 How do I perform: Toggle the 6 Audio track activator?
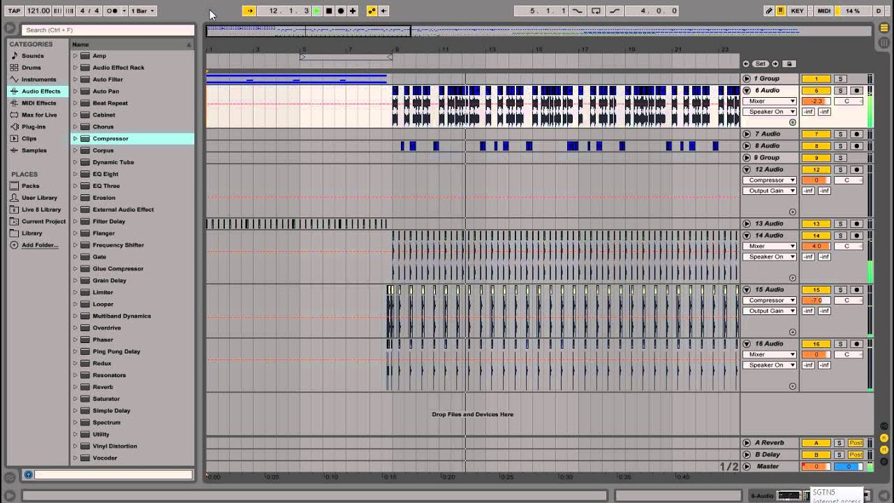tap(816, 91)
